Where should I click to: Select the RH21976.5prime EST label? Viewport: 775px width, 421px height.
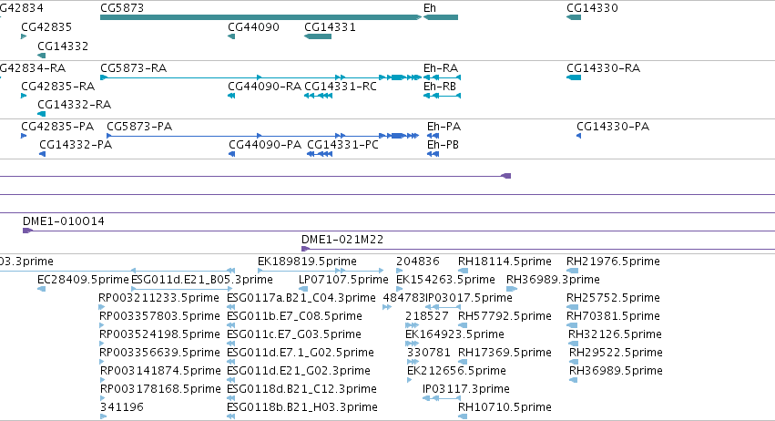tap(614, 262)
